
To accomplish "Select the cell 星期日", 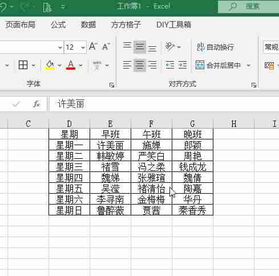I will coord(70,210).
